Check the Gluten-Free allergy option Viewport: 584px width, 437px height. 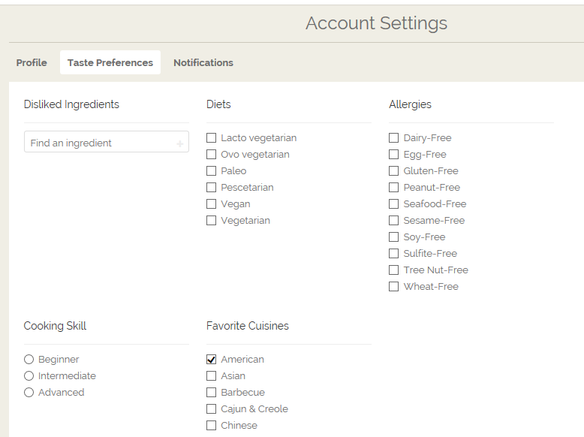coord(394,171)
